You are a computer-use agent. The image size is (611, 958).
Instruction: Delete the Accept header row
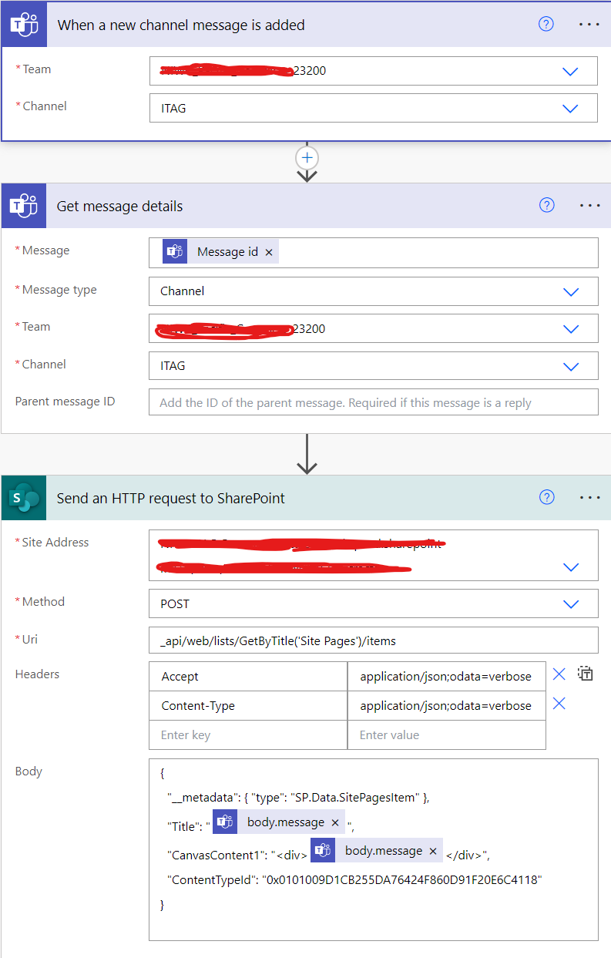[x=559, y=674]
